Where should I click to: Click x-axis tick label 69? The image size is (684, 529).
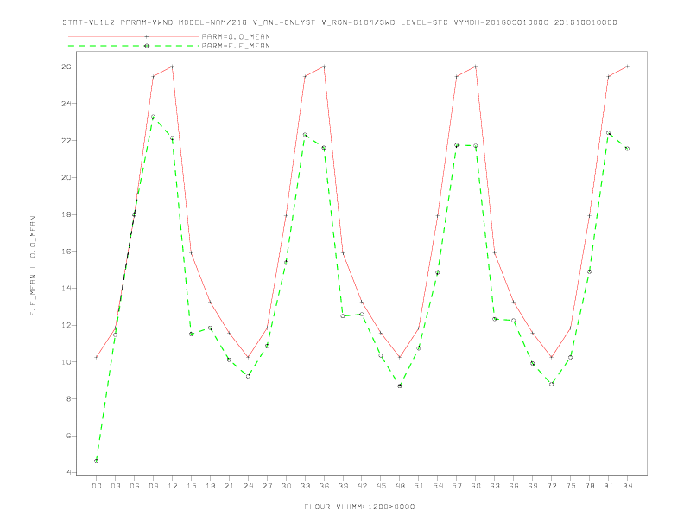pyautogui.click(x=533, y=486)
